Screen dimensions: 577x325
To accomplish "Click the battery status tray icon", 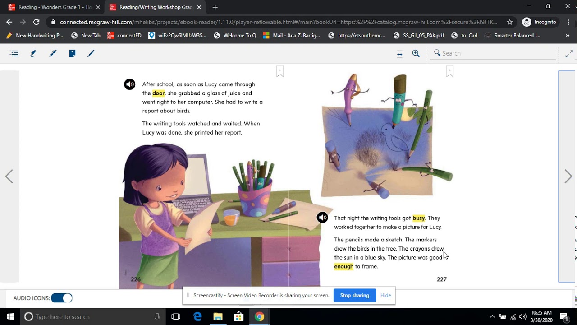I will pyautogui.click(x=503, y=317).
